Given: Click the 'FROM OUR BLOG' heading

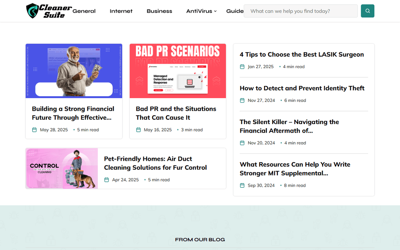Looking at the screenshot, I should (x=200, y=240).
